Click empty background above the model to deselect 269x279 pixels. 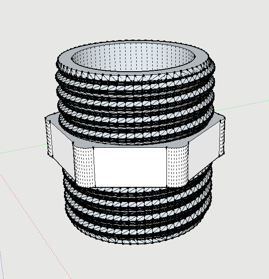(133, 18)
